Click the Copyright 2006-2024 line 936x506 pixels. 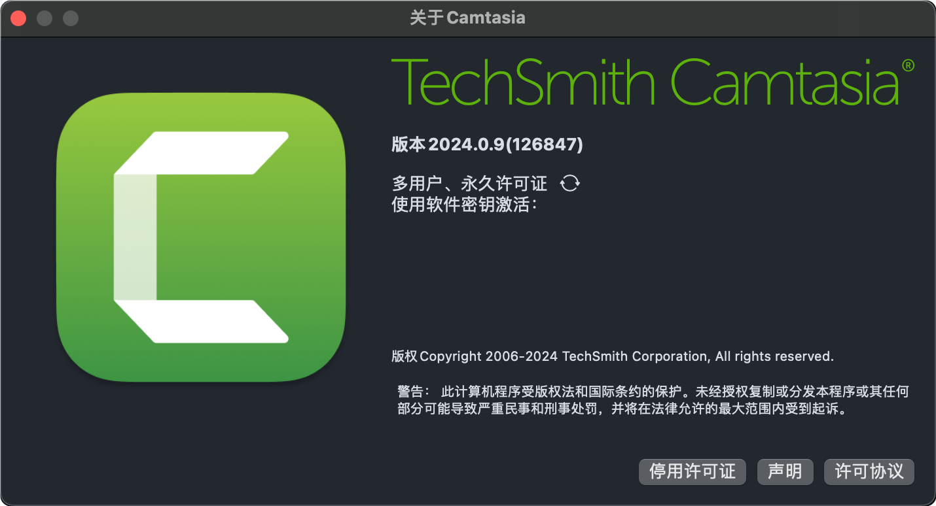click(613, 356)
